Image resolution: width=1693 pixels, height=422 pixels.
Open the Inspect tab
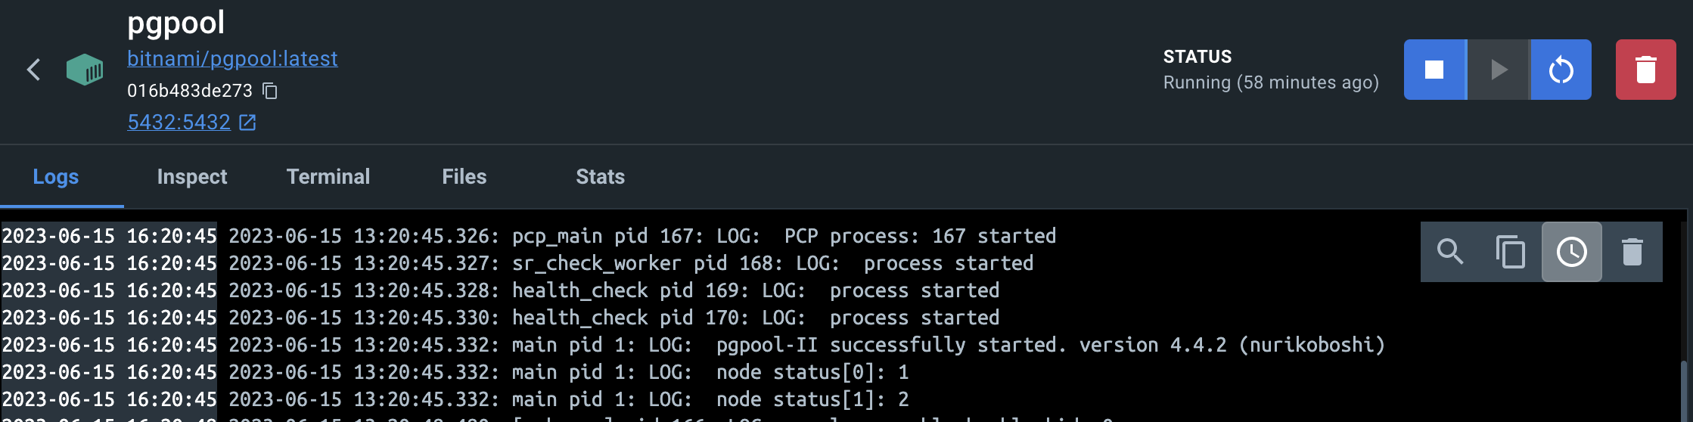coord(192,177)
